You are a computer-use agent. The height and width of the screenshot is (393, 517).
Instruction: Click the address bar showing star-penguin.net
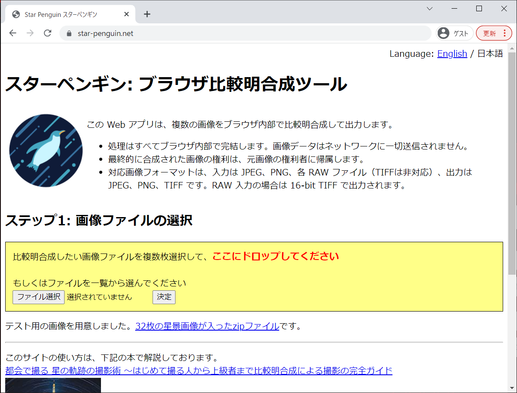[x=245, y=33]
